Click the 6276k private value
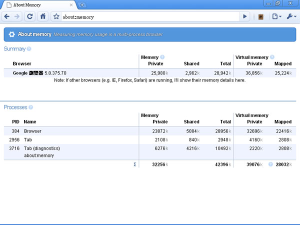This screenshot has height=225, width=300. tap(161, 148)
